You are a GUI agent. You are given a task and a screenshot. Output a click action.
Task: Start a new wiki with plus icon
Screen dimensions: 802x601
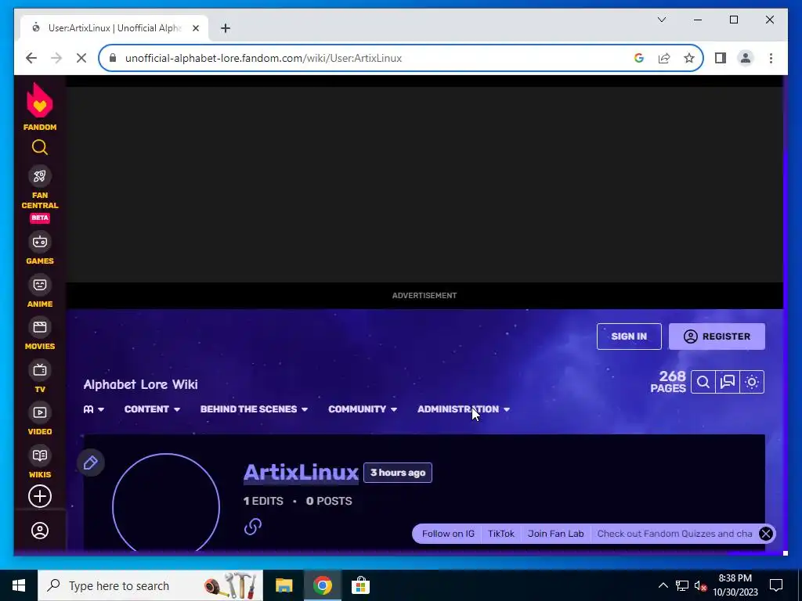[x=40, y=496]
